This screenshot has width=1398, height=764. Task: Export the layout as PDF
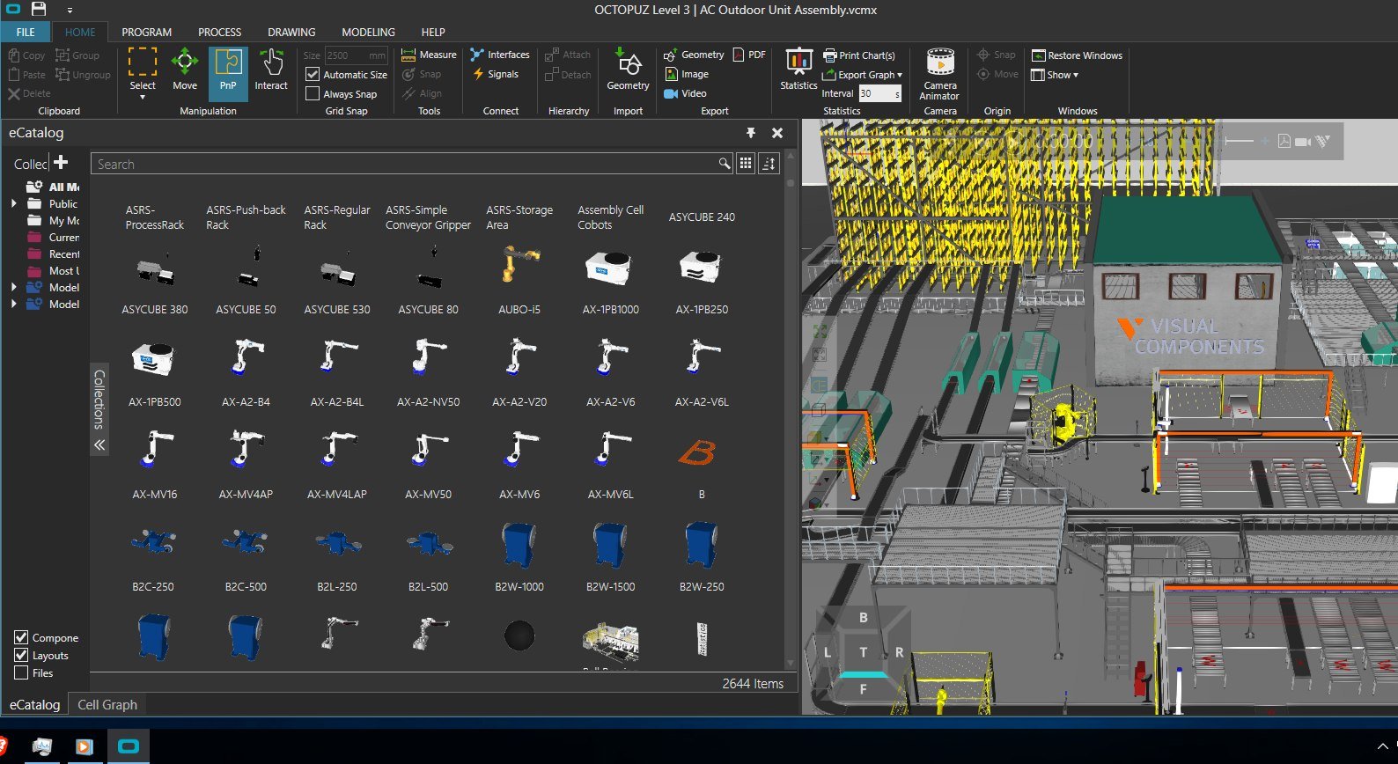click(x=749, y=55)
